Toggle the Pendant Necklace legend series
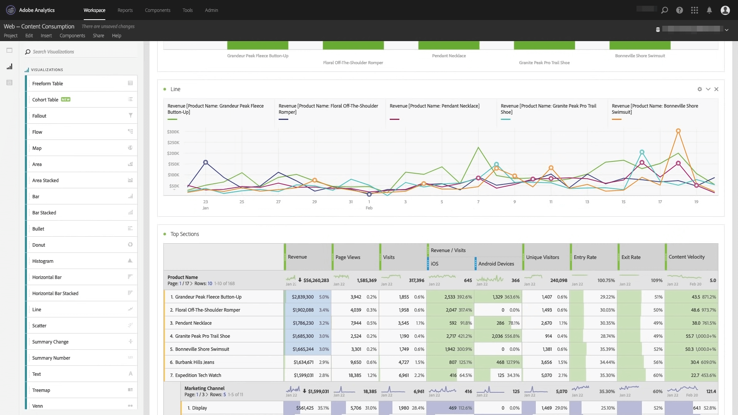The image size is (738, 415). click(434, 106)
